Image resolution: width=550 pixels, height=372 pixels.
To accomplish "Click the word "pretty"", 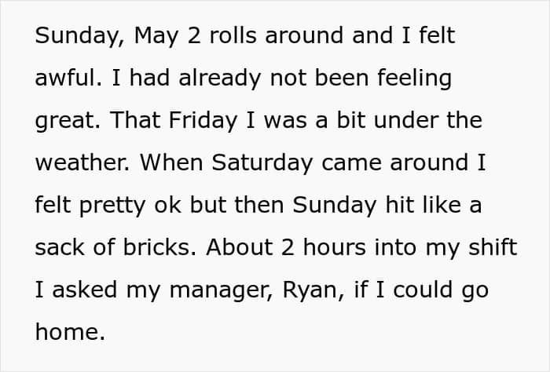I will (x=112, y=206).
